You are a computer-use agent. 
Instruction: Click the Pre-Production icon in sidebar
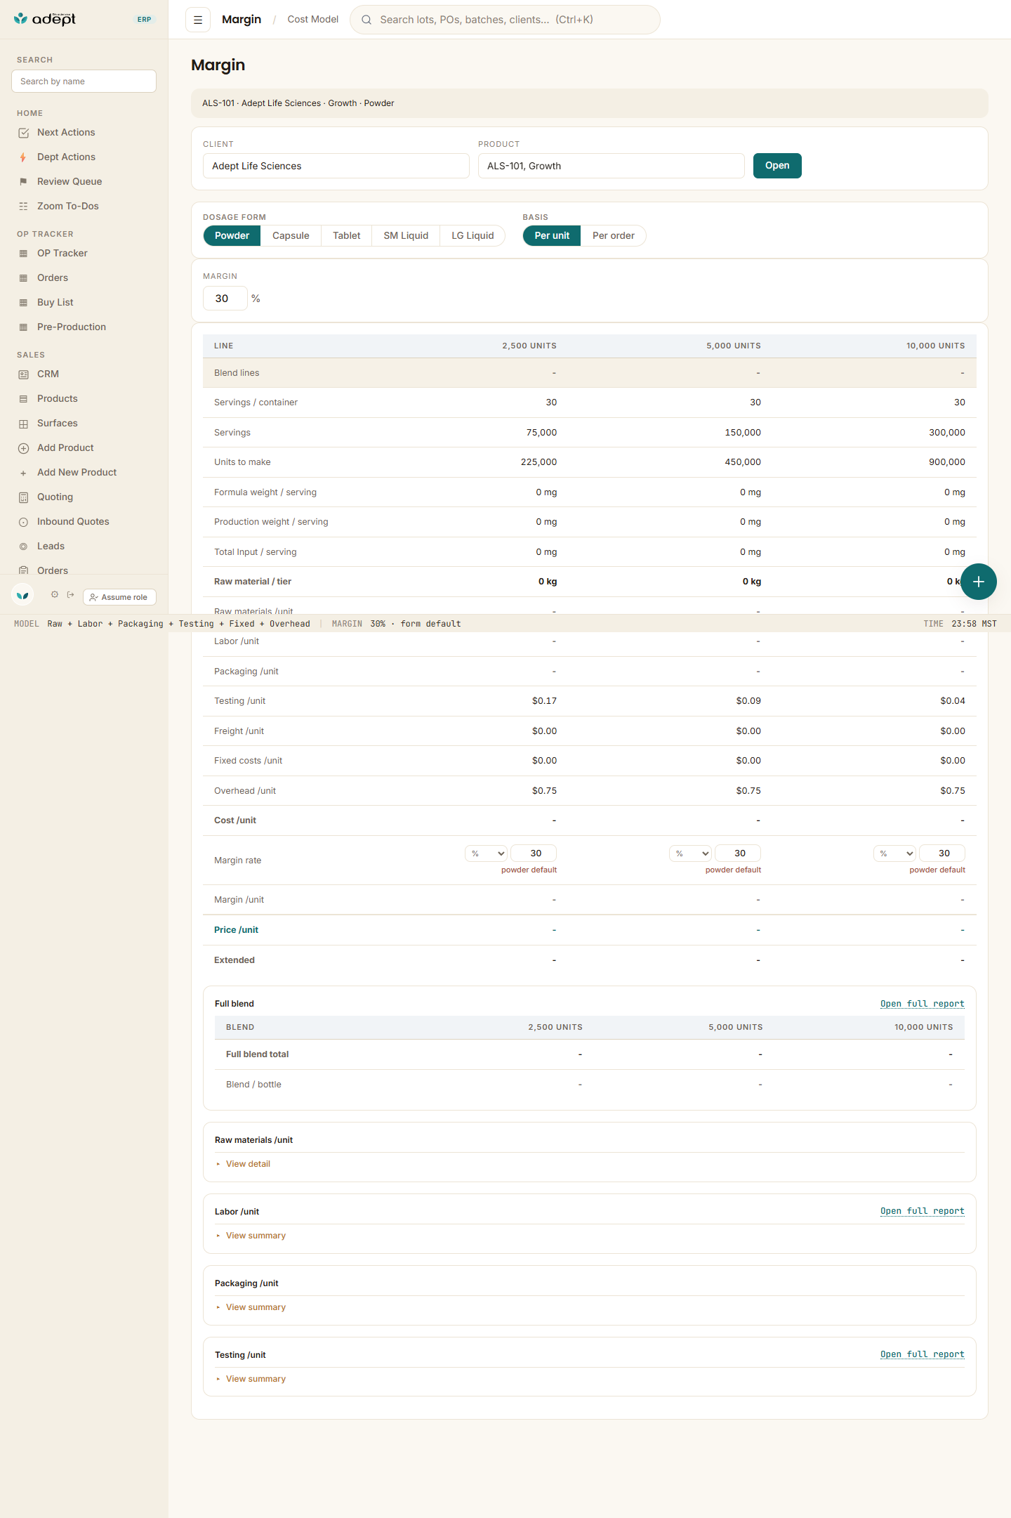23,327
